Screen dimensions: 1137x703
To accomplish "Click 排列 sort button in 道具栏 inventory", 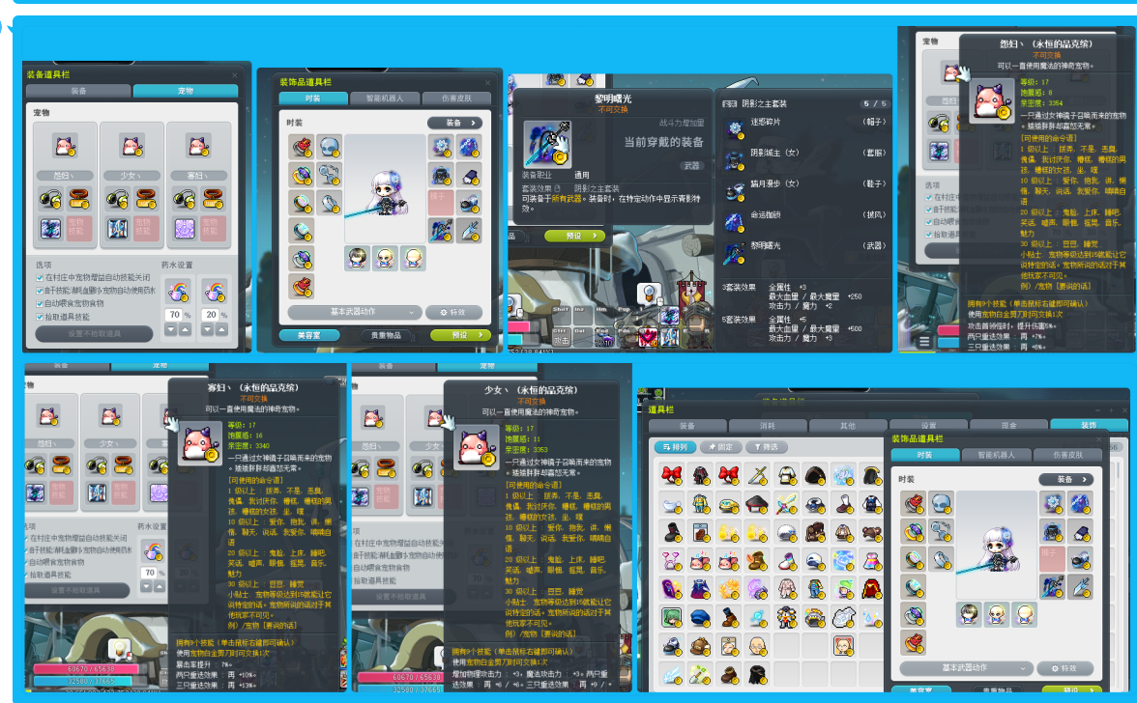I will tap(675, 447).
